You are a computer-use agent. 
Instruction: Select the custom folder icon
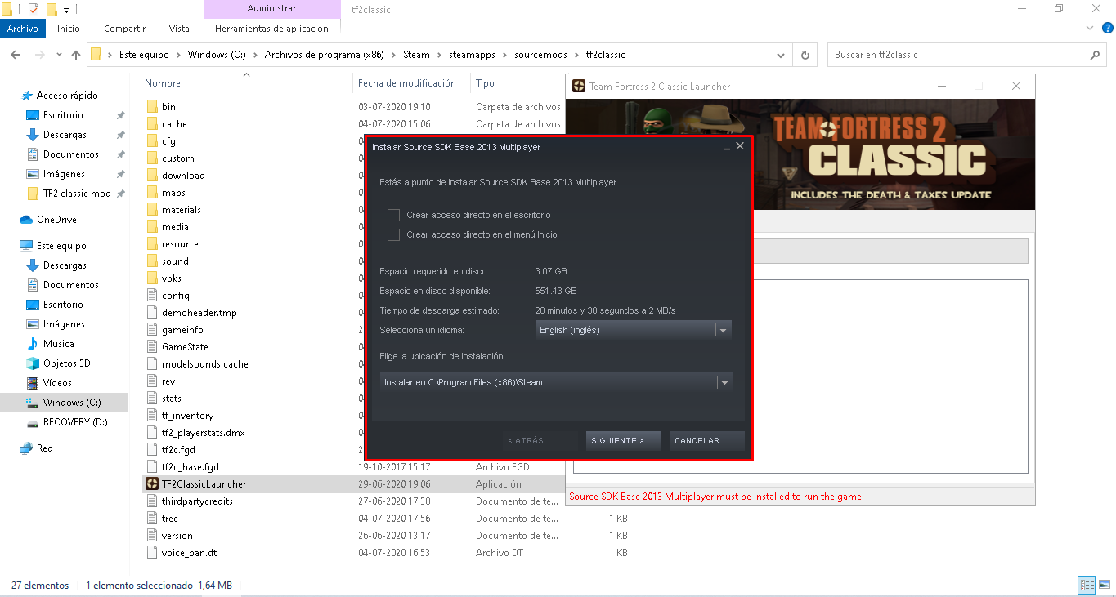pos(151,158)
